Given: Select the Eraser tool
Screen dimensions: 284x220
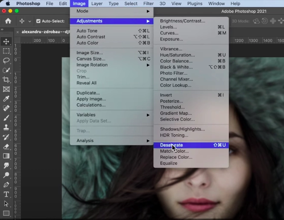Looking at the screenshot, I should pos(6,147).
